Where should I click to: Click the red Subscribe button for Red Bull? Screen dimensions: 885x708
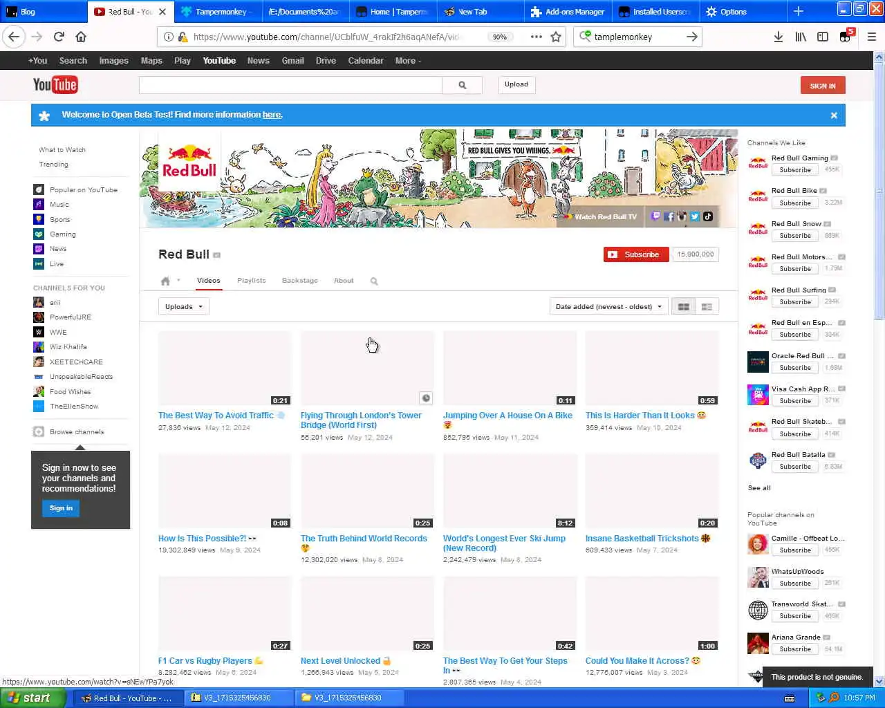point(636,255)
